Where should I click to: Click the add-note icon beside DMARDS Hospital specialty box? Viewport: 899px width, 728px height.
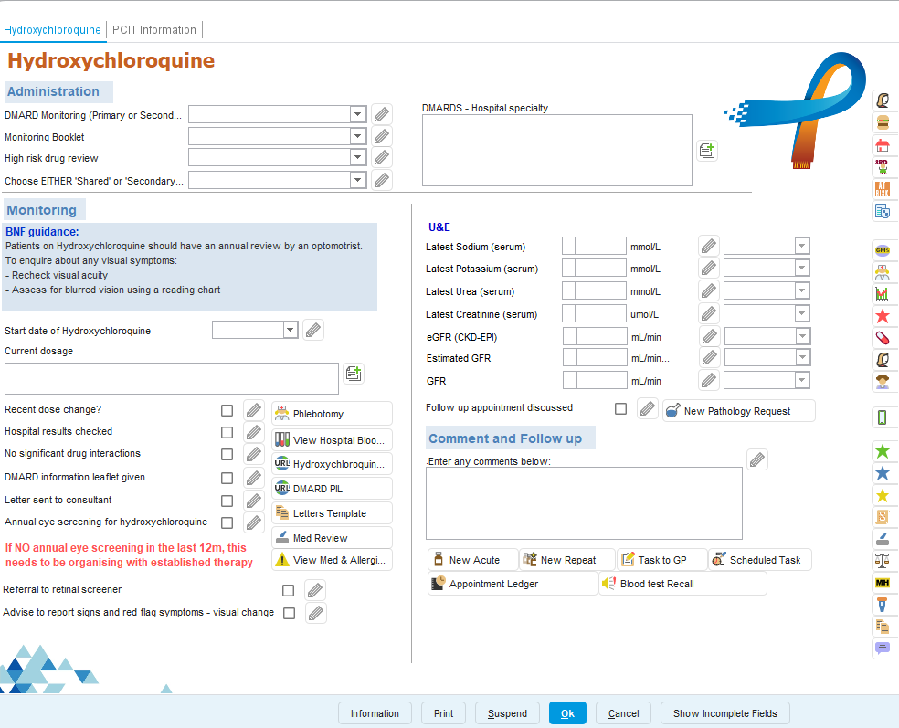[707, 151]
